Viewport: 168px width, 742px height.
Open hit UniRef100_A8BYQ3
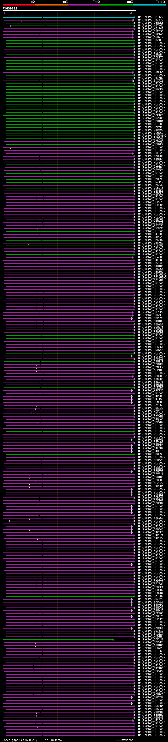[151, 141]
